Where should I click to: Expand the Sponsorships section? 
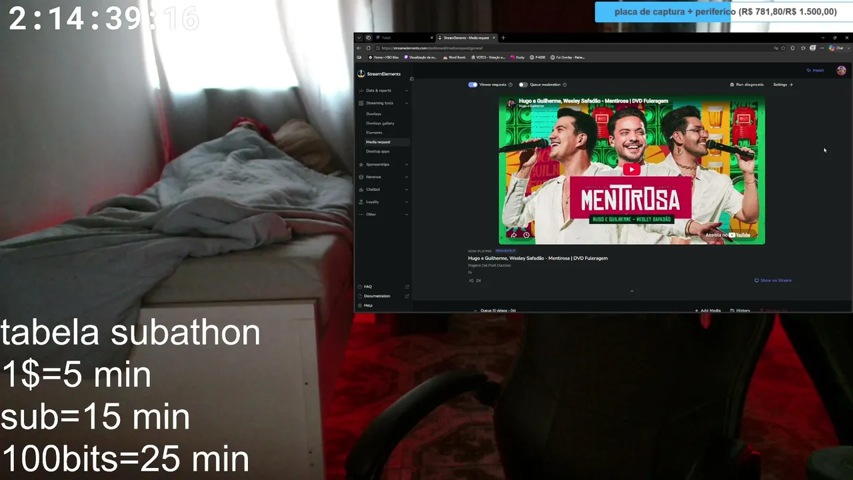pos(383,165)
